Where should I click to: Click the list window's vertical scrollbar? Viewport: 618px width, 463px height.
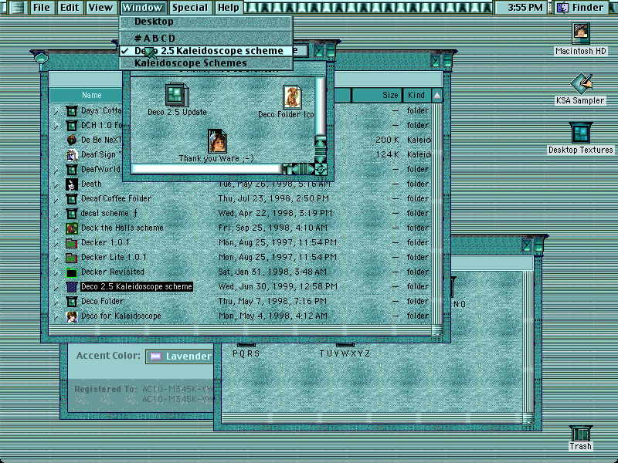tap(437, 213)
